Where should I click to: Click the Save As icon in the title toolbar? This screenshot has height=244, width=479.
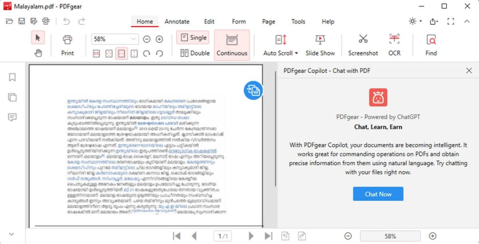34,21
